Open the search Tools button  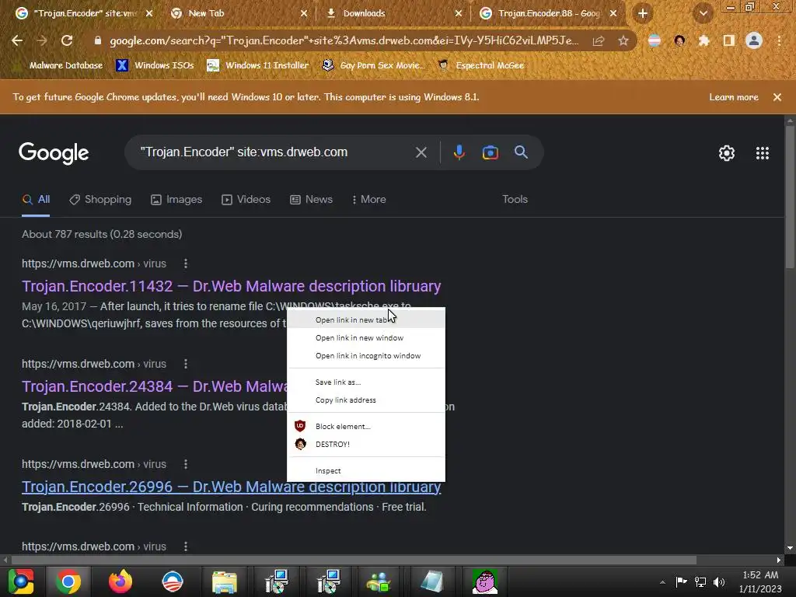(x=515, y=200)
